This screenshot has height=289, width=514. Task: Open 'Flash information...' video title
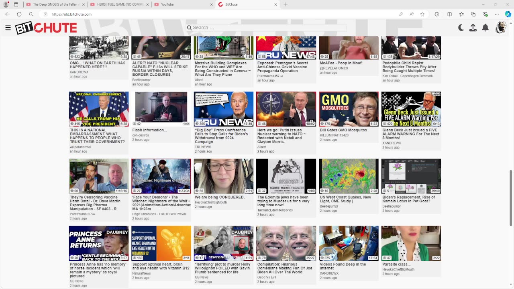[x=149, y=130]
